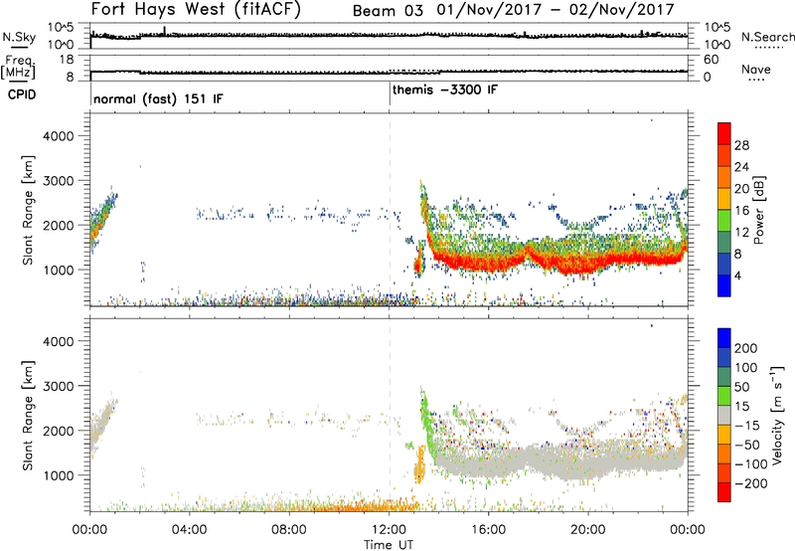
Task: Click the blue segment of the power colorbar
Action: pyautogui.click(x=724, y=285)
